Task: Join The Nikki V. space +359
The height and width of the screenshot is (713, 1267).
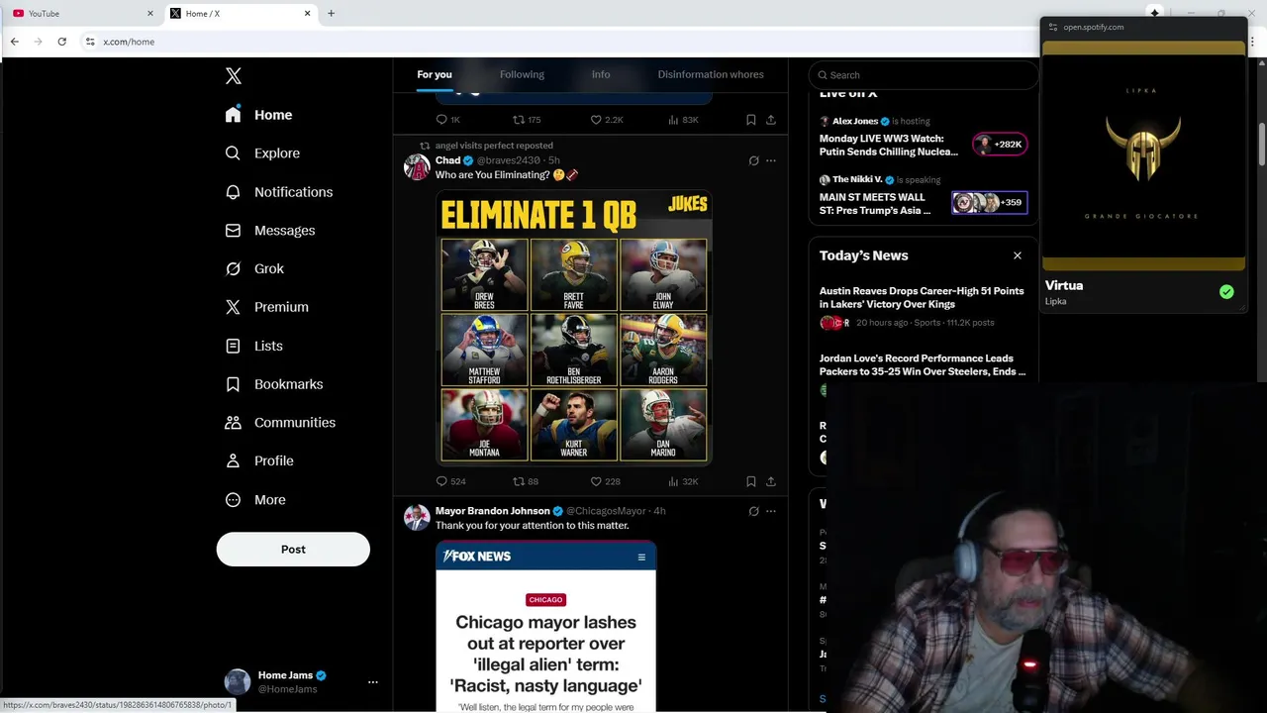Action: [989, 203]
